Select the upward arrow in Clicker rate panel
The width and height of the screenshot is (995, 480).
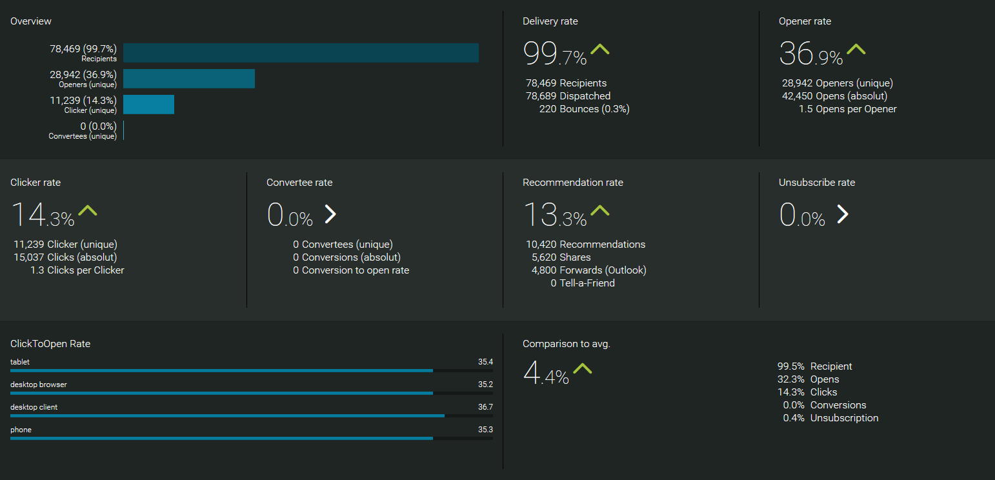point(87,210)
